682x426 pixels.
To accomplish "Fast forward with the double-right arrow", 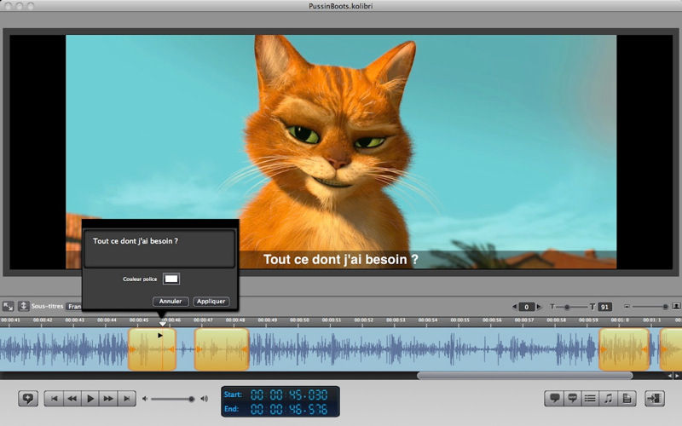I will (108, 398).
